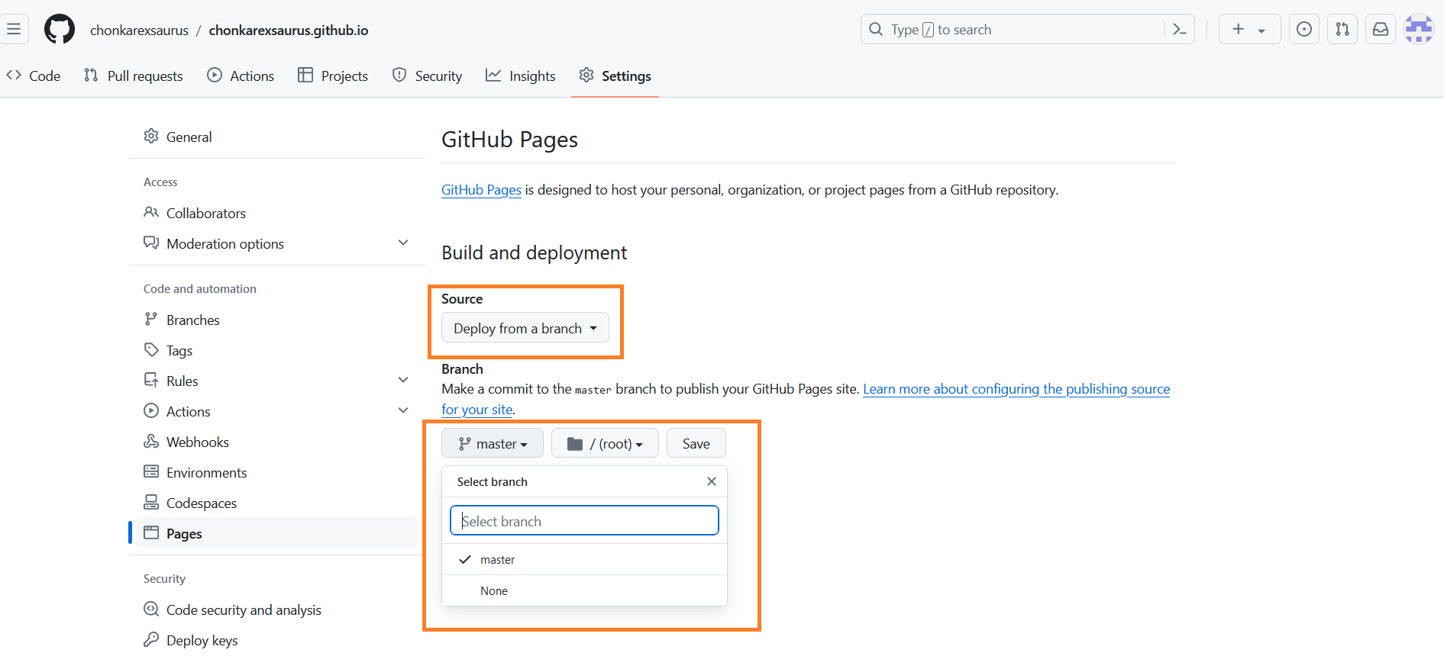The image size is (1444, 656).
Task: Expand Moderation options in sidebar
Action: point(403,243)
